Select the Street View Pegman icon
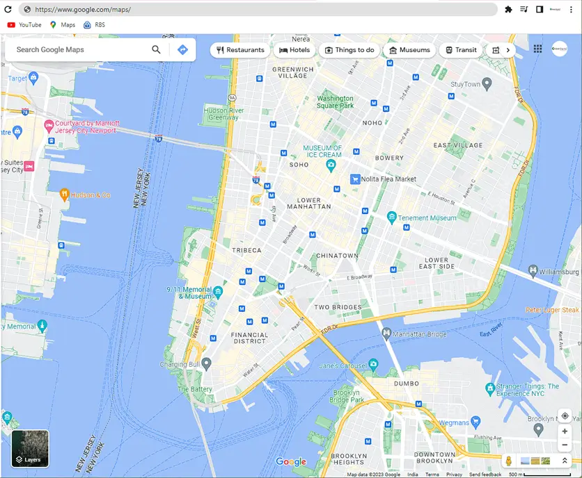Image resolution: width=582 pixels, height=478 pixels. click(509, 461)
